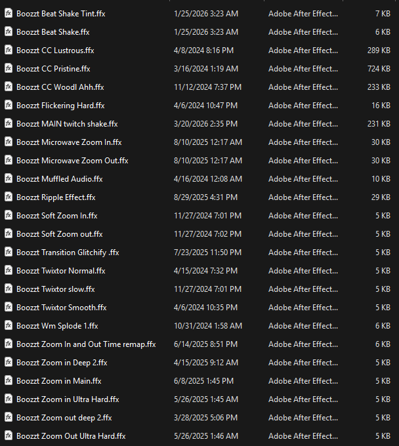Select the icon of Boozzt Zoom in Ultra Hard.ffx
This screenshot has width=399, height=446.
[9, 399]
